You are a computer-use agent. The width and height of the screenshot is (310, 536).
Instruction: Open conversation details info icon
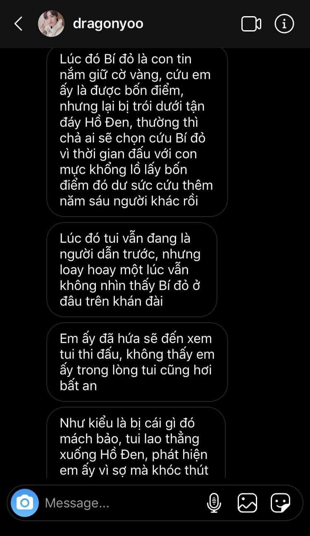(284, 24)
